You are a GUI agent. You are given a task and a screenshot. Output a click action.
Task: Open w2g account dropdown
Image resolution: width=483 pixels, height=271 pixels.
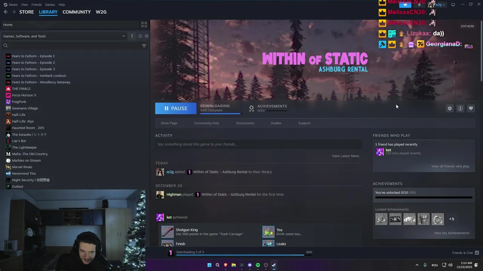(x=437, y=5)
